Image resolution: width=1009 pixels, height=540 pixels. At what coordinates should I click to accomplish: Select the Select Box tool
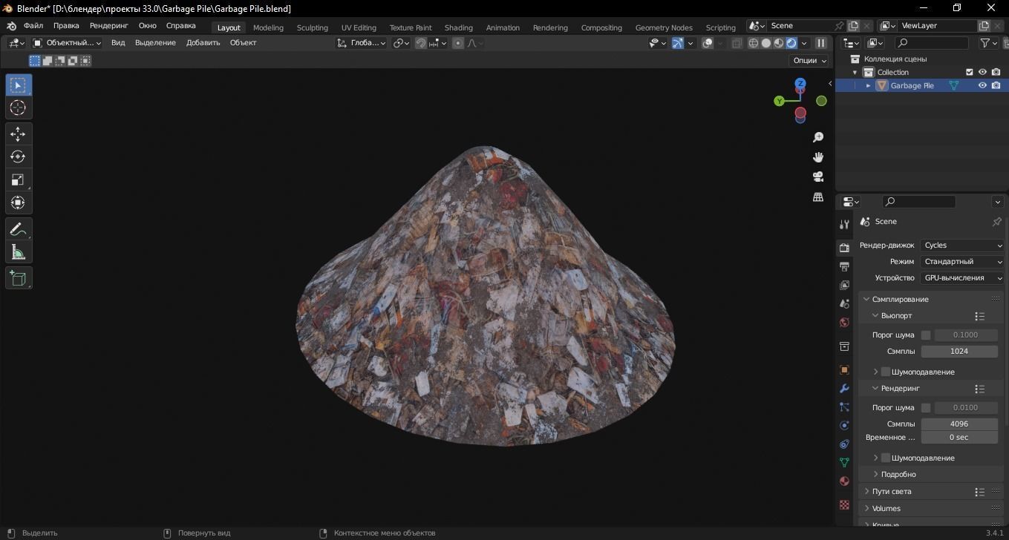19,85
